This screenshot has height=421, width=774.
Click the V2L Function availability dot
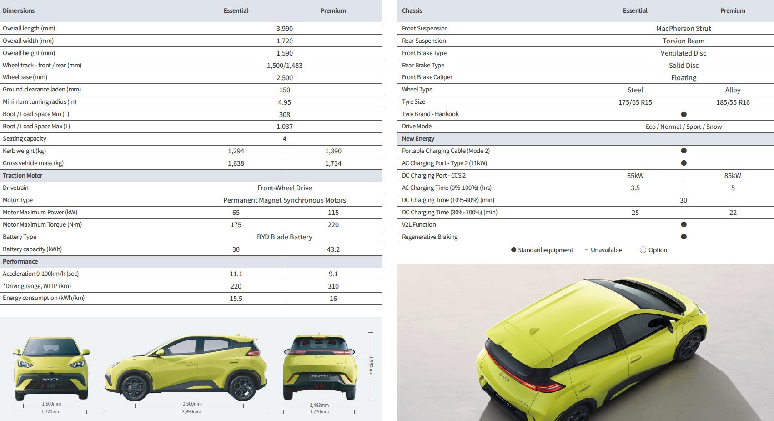click(x=684, y=224)
